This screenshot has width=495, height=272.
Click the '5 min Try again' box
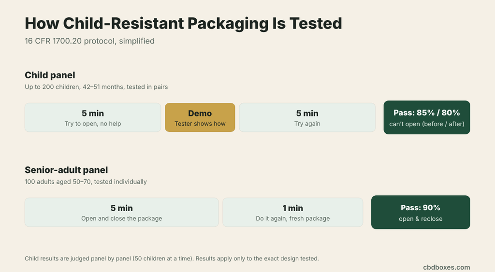[x=307, y=117]
